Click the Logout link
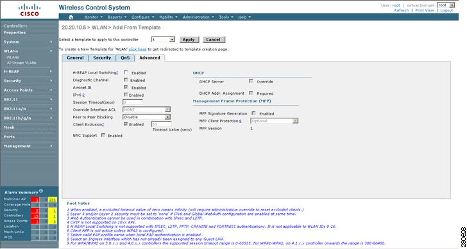Screen dimensions: 467x249 tap(446, 10)
